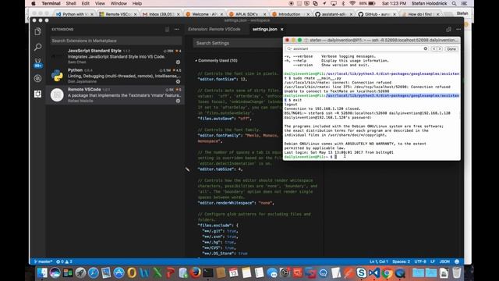Switch to the 'Remote VSCo' browser tab
The width and height of the screenshot is (499, 281).
tap(117, 14)
